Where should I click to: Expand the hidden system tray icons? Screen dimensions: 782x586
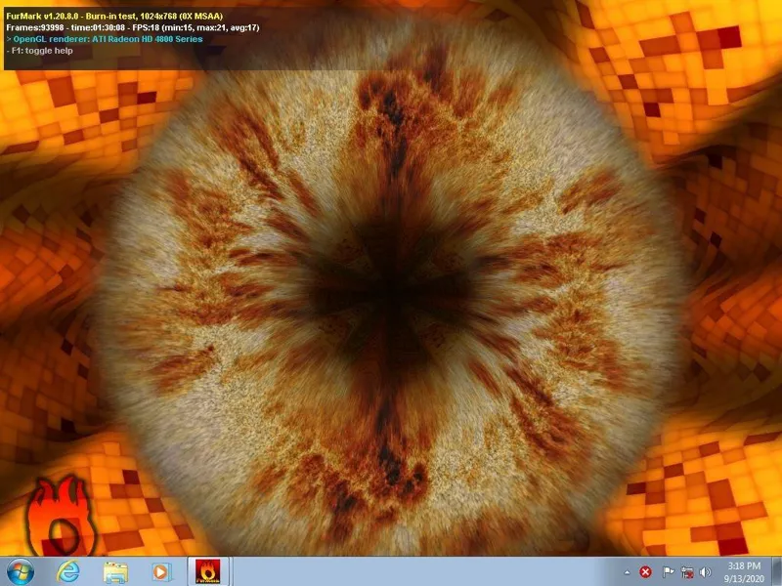point(627,571)
